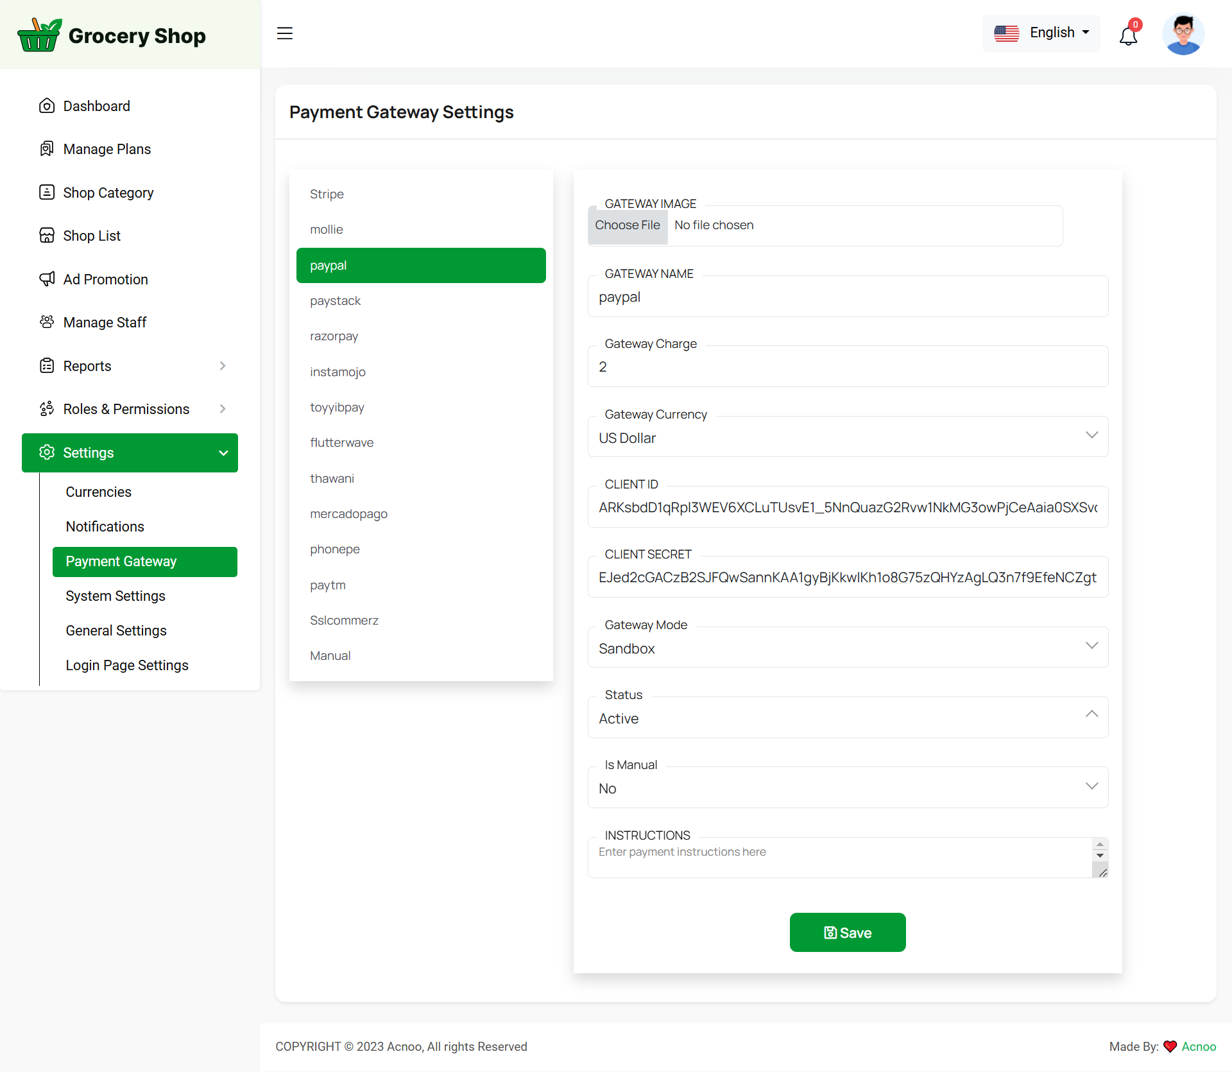
Task: Open the Is Manual dropdown
Action: point(847,788)
